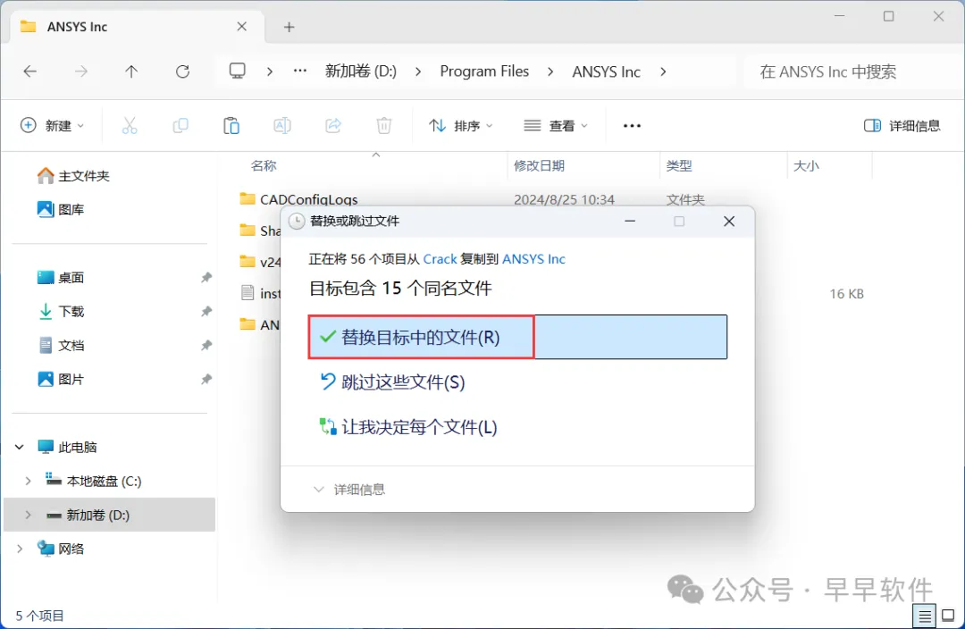Click the Rename icon in toolbar
This screenshot has width=965, height=629.
click(281, 126)
